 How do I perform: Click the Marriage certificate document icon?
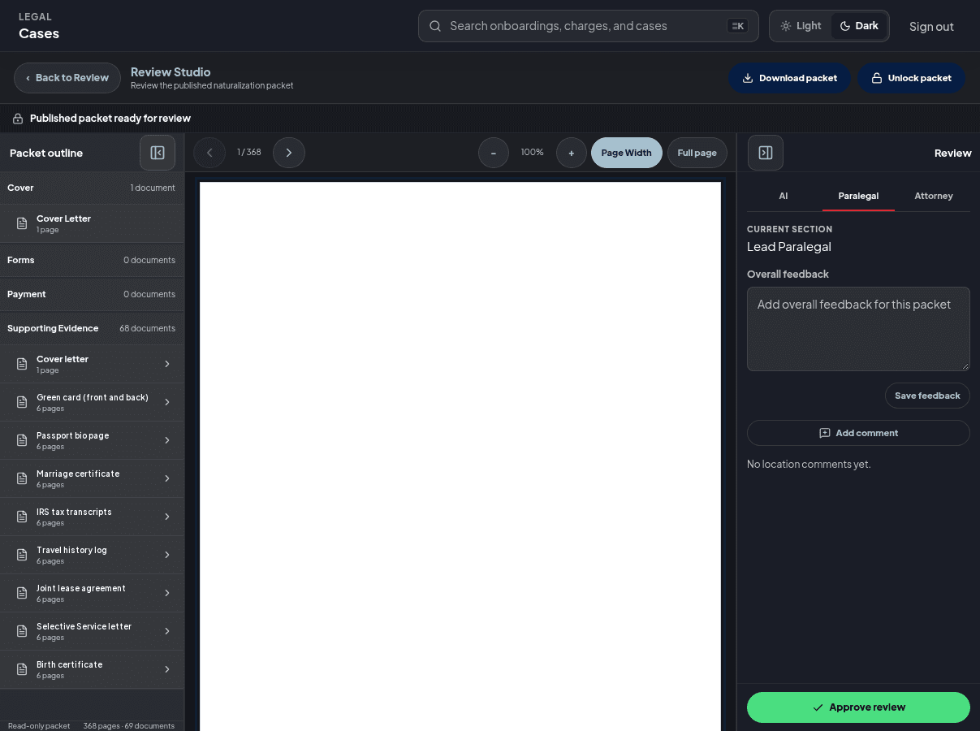tap(23, 478)
